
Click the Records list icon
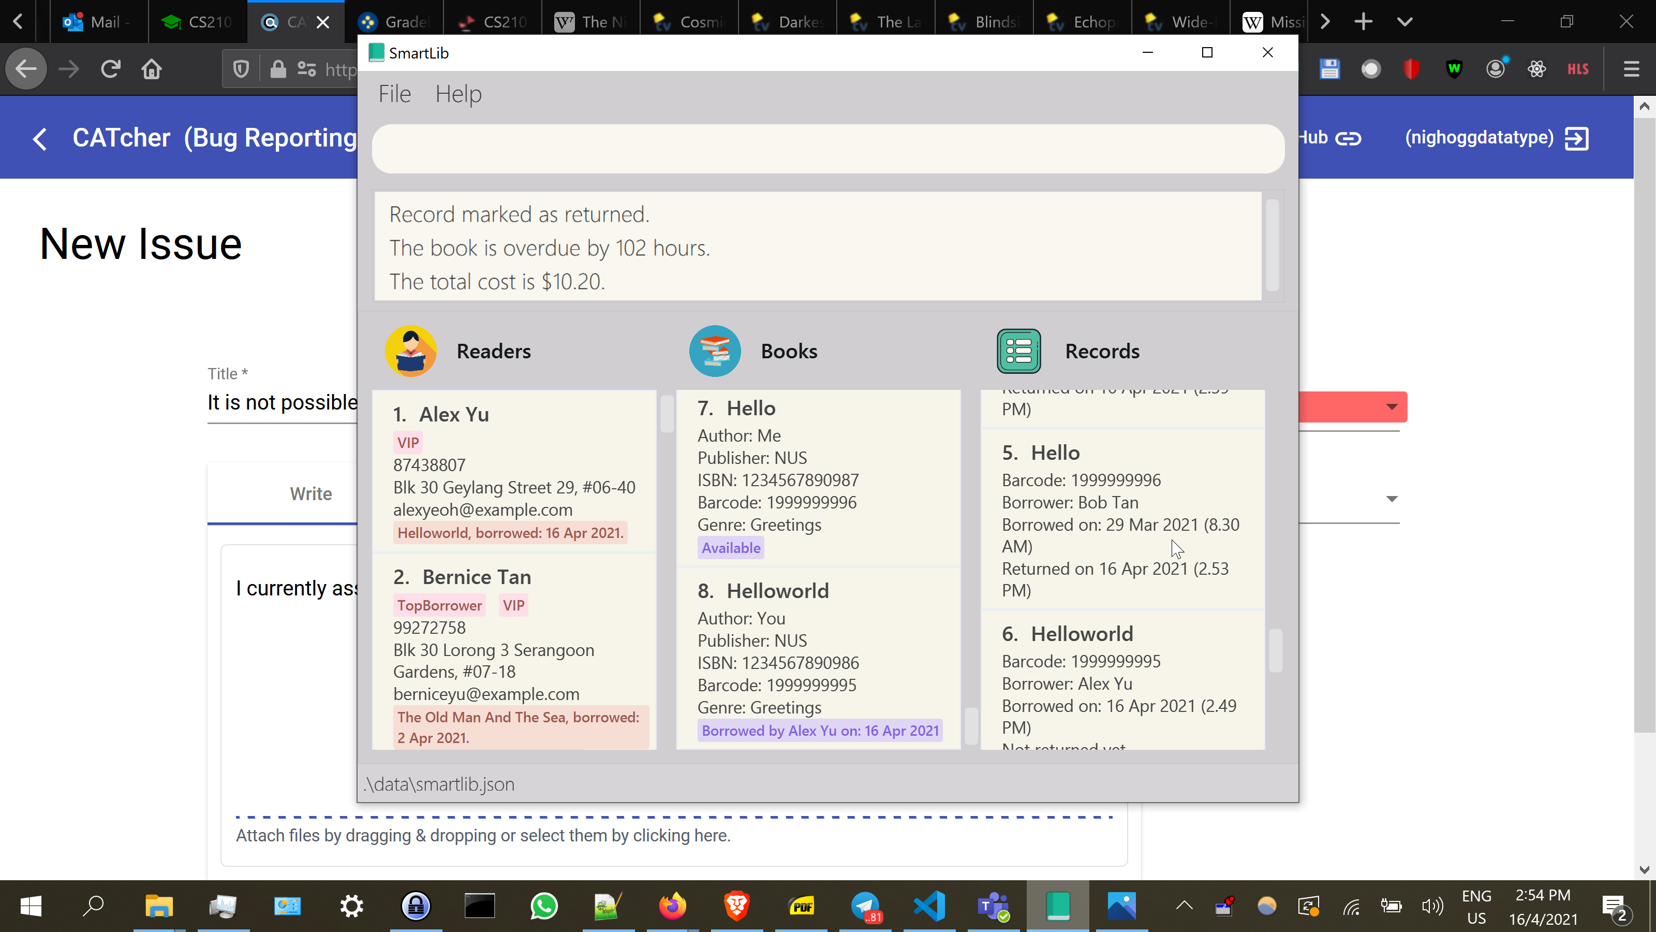pyautogui.click(x=1019, y=351)
